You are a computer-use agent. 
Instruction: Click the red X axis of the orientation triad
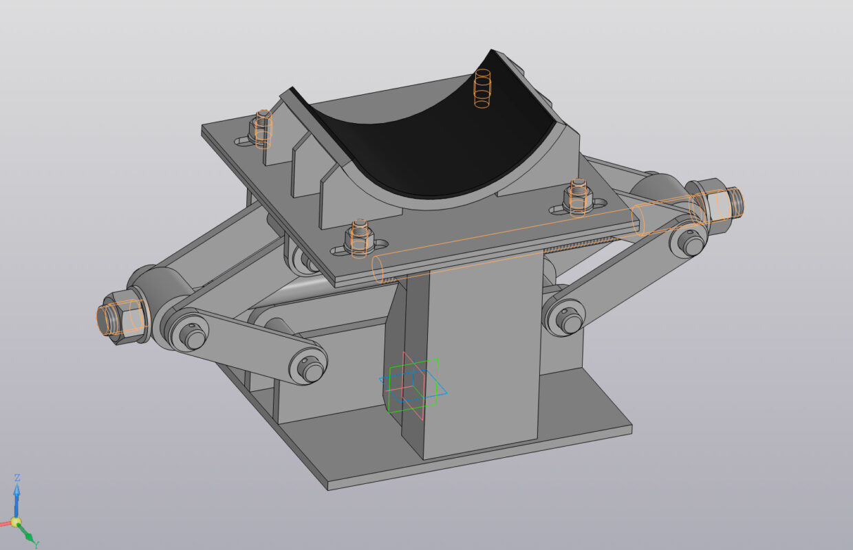coord(6,523)
